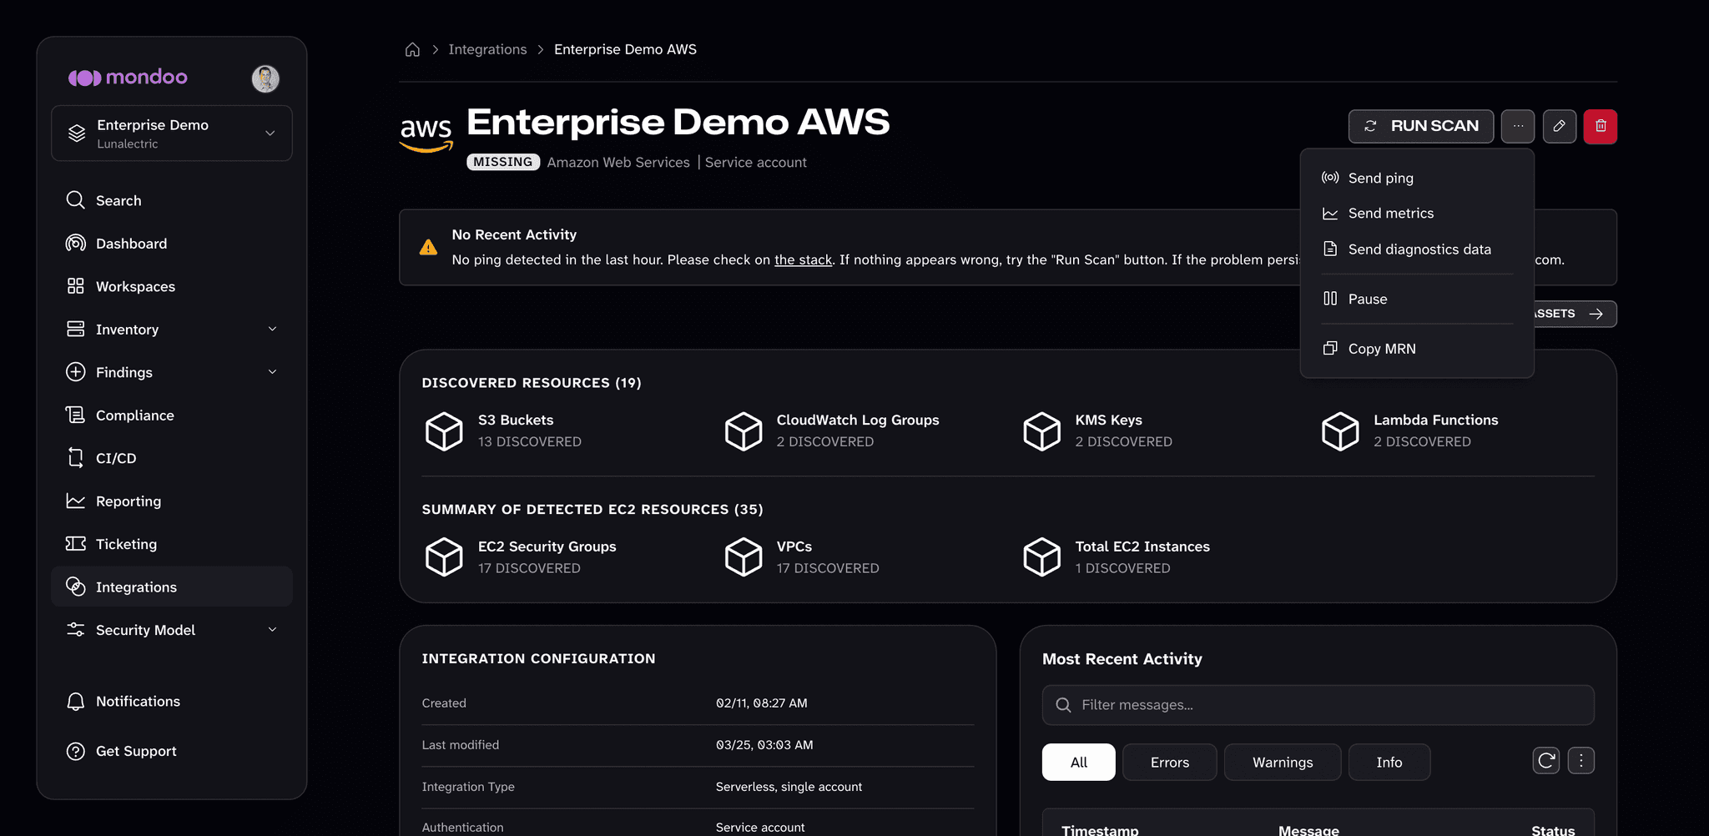Open Ticketing from the sidebar
This screenshot has width=1709, height=836.
[172, 544]
